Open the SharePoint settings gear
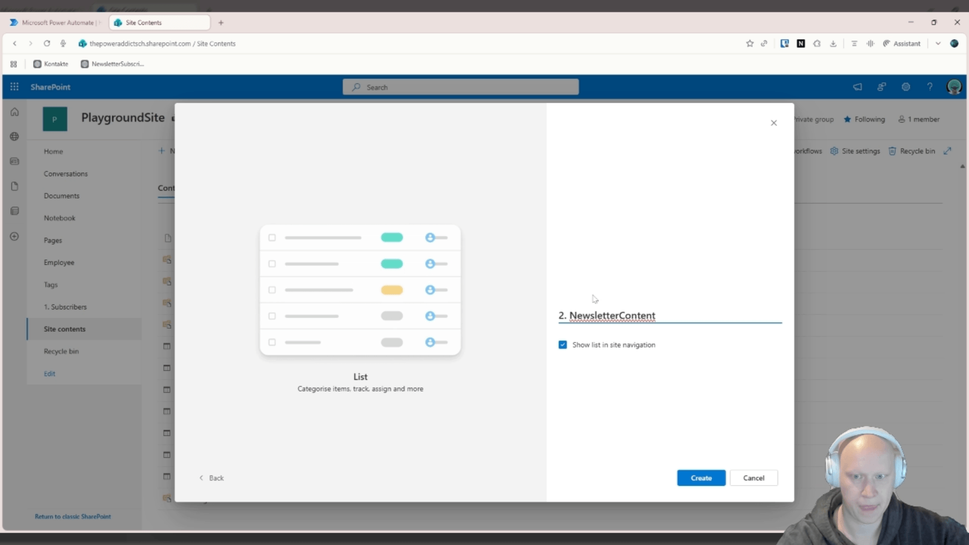Image resolution: width=969 pixels, height=545 pixels. coord(906,87)
